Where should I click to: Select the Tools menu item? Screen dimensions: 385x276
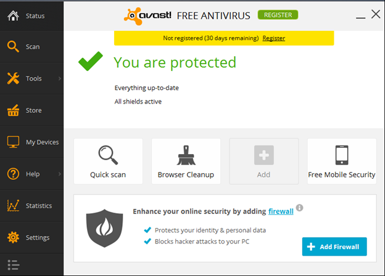pyautogui.click(x=31, y=78)
